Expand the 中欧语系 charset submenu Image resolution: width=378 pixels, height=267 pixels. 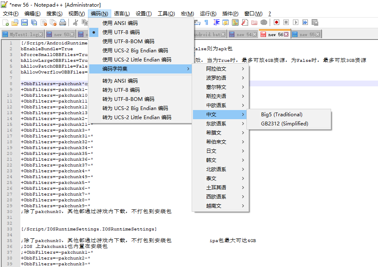tap(220, 105)
